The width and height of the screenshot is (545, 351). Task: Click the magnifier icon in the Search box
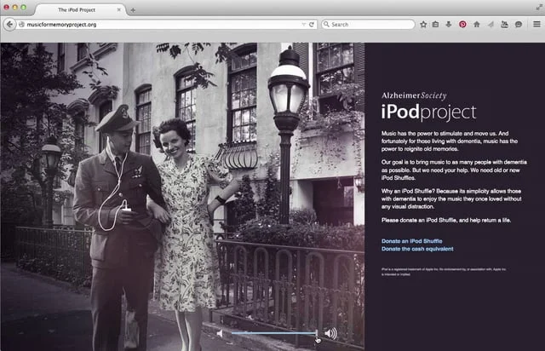coord(326,25)
